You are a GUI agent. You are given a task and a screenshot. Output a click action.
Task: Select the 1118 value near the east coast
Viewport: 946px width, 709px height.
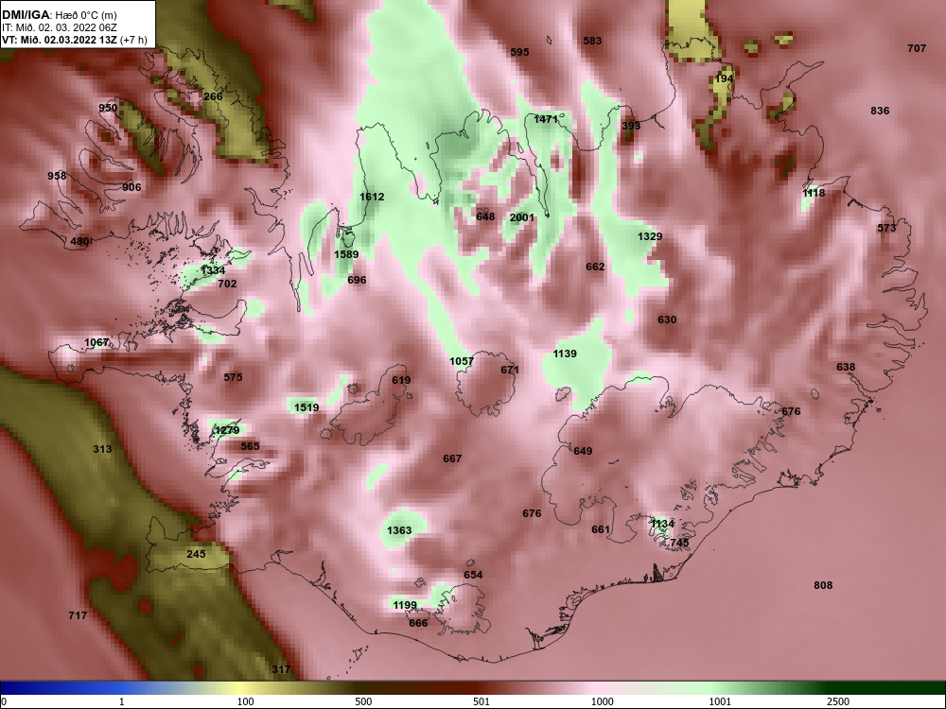pyautogui.click(x=814, y=194)
